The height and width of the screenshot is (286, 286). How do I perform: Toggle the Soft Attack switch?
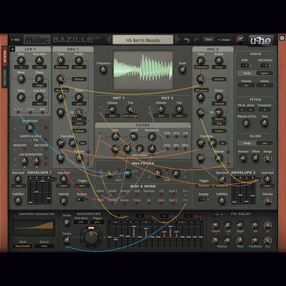pos(264,65)
